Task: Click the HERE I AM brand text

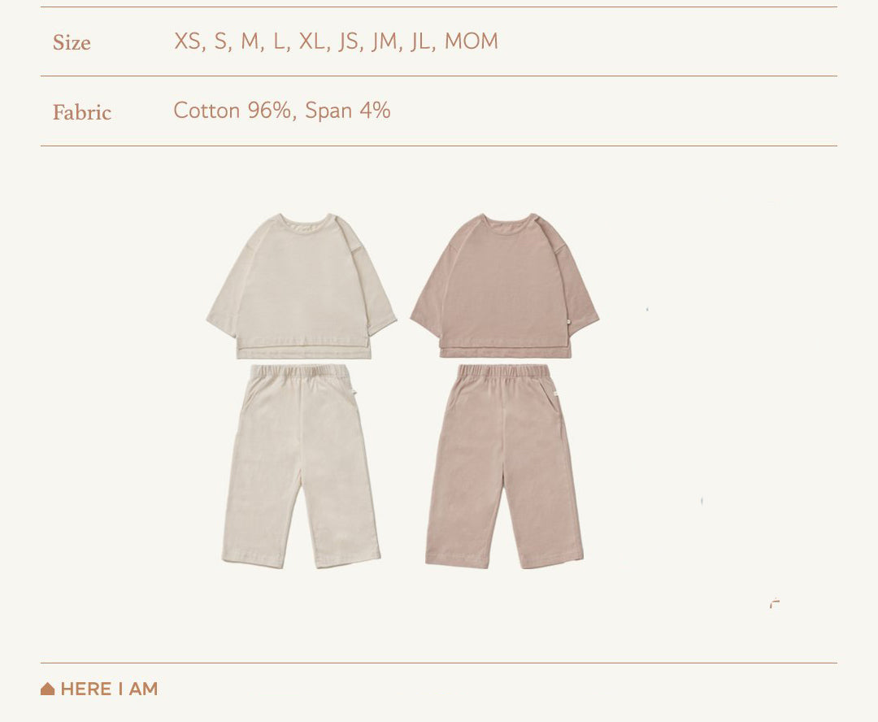Action: tap(109, 689)
